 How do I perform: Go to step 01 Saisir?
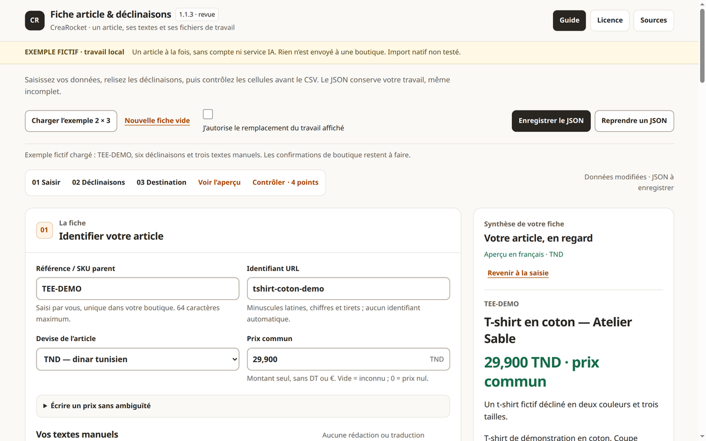coord(46,182)
